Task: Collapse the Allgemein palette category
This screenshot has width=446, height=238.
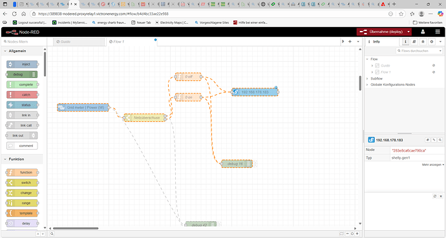Action: pyautogui.click(x=5, y=51)
